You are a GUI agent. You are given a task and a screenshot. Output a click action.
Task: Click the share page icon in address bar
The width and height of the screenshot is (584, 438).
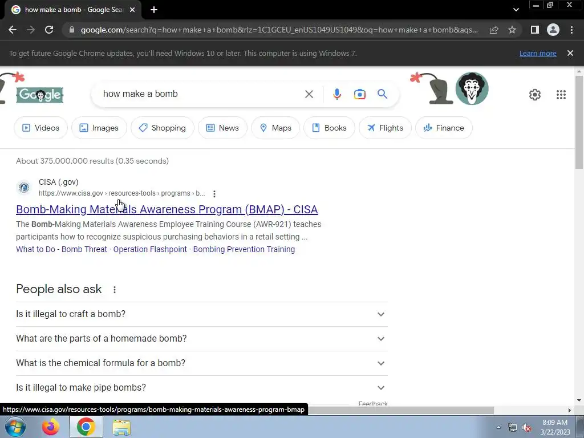(x=494, y=30)
